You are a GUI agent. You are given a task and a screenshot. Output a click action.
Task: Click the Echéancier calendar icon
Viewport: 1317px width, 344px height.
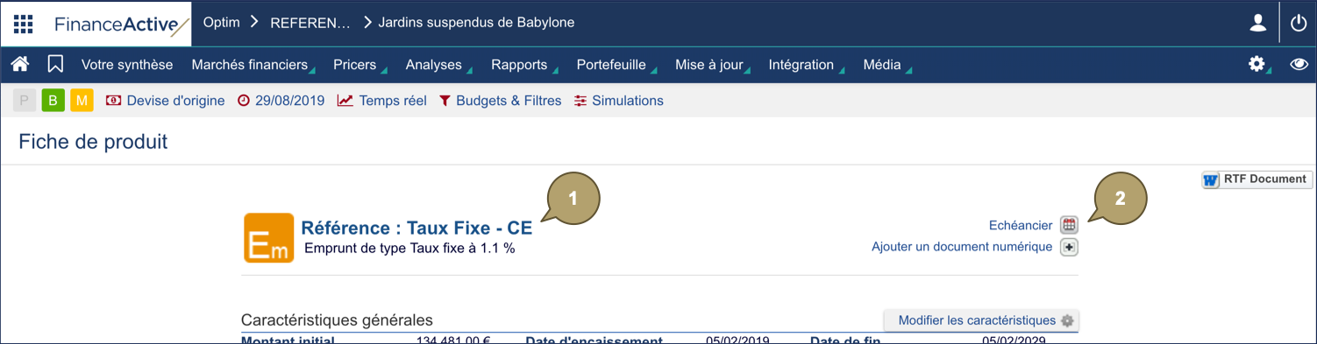(1069, 225)
